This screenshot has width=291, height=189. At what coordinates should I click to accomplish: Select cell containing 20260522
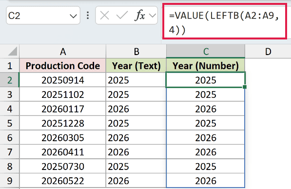tap(63, 181)
